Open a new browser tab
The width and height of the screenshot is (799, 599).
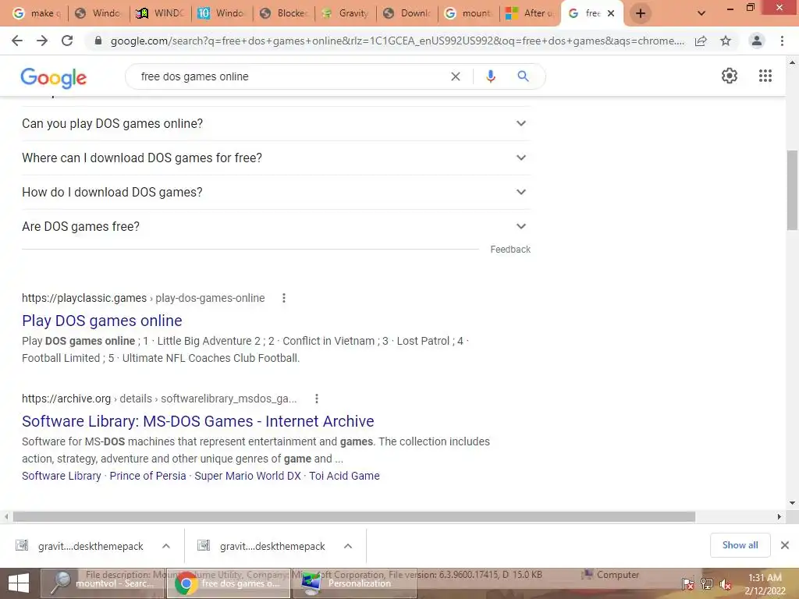(x=641, y=13)
